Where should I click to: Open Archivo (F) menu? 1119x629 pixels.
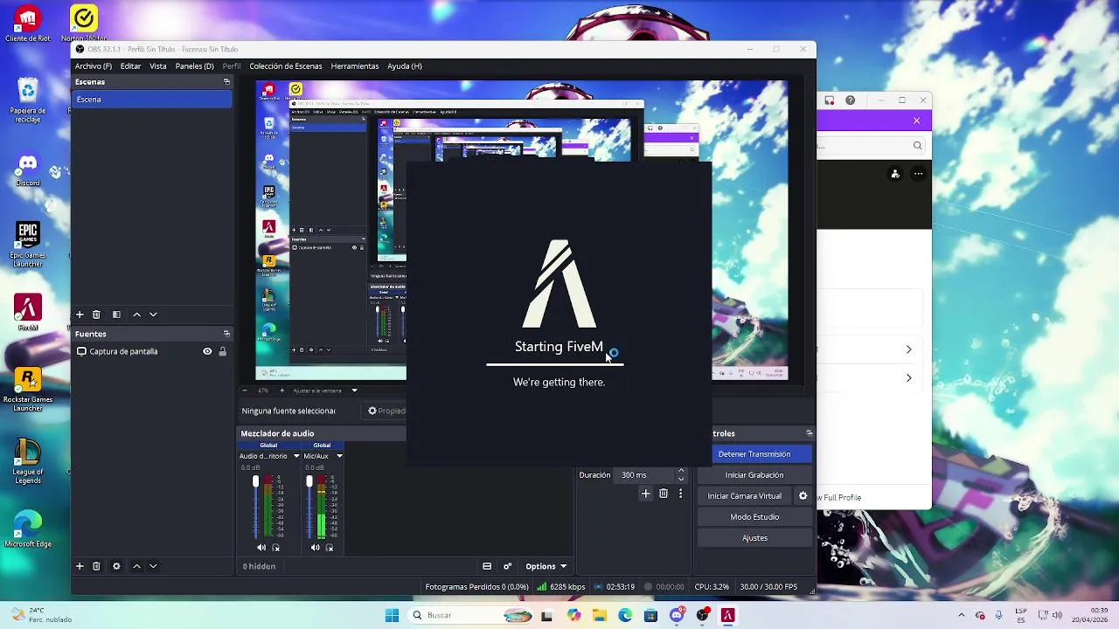click(94, 66)
